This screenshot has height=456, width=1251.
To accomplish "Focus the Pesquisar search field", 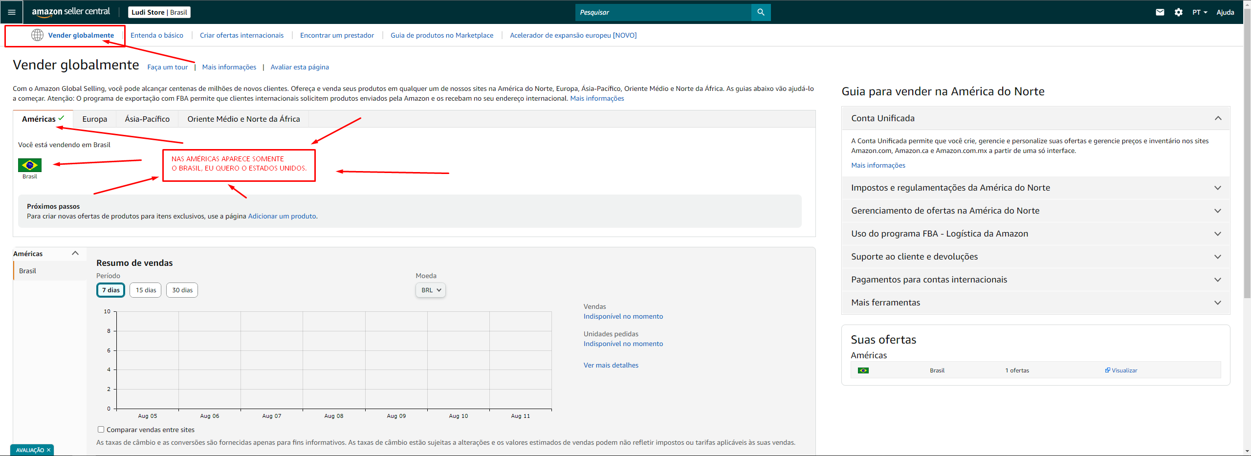I will click(x=663, y=12).
